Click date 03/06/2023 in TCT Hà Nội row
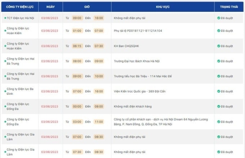245x158 pixels. (49, 18)
